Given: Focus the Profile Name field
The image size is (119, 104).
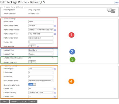Looking at the screenshot, I should pyautogui.click(x=41, y=22).
